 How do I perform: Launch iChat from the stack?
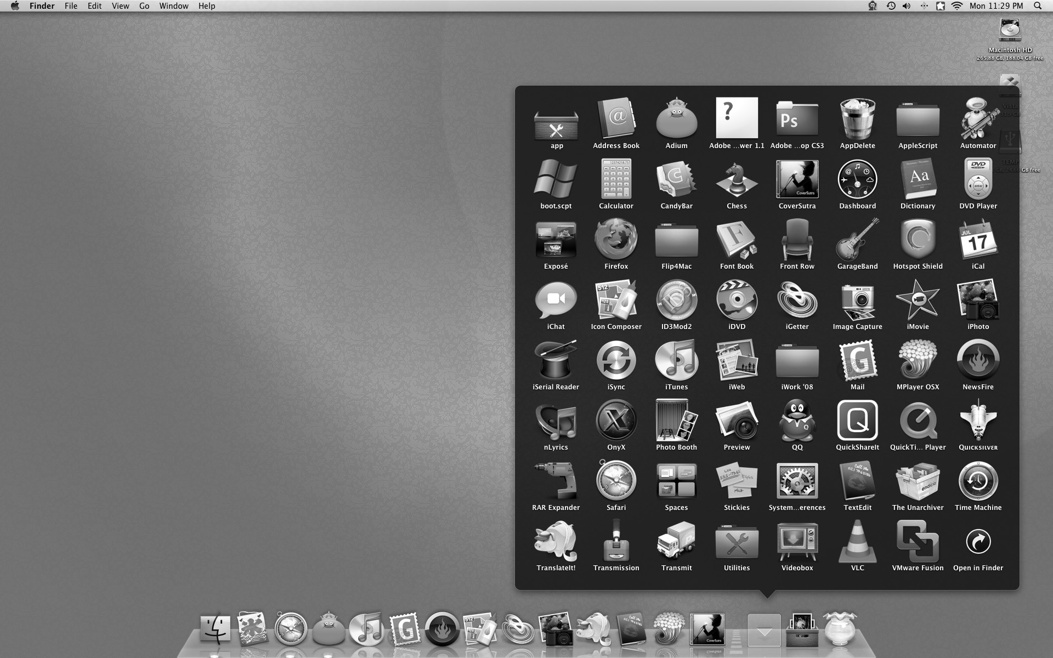click(x=556, y=299)
